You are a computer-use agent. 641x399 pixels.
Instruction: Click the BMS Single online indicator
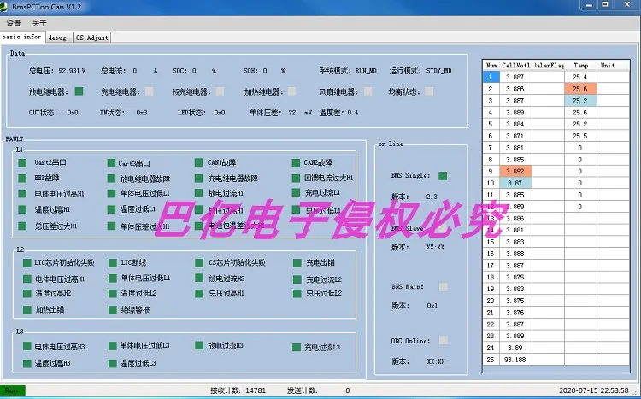tap(443, 176)
